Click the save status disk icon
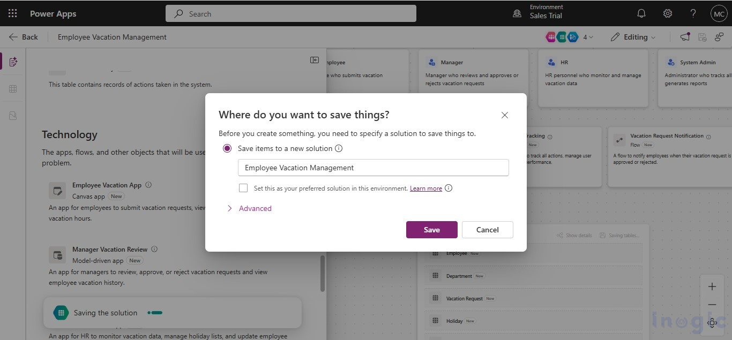Screen dimensions: 732x340 tap(702, 37)
